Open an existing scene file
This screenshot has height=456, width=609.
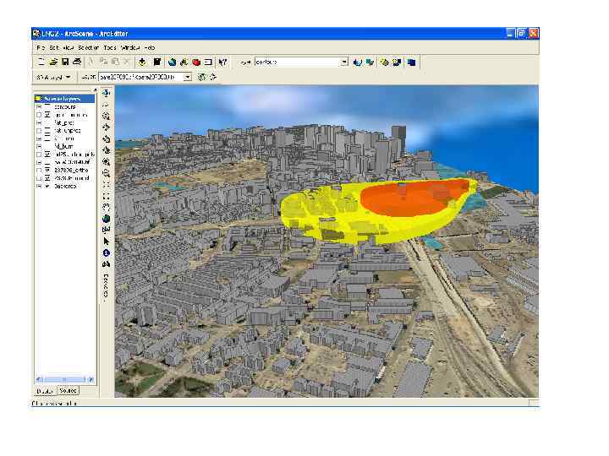[53, 62]
